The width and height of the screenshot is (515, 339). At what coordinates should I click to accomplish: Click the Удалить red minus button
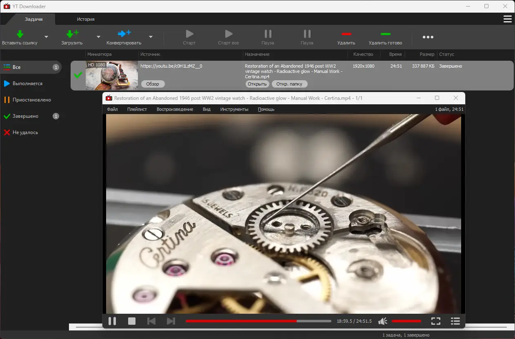point(346,37)
